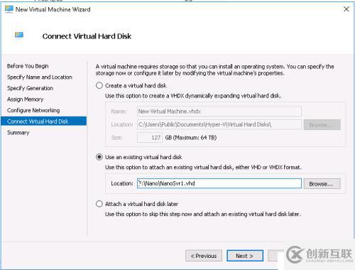This screenshot has height=270, width=355.
Task: Browse for the existing virtual hard disk
Action: (322, 183)
